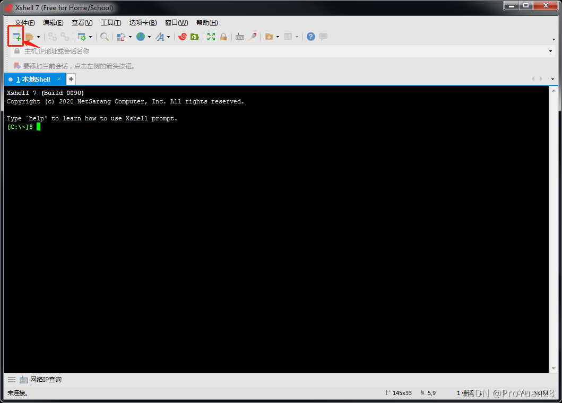Expand the layout panes dropdown arrow
This screenshot has height=403, width=562.
pos(297,37)
